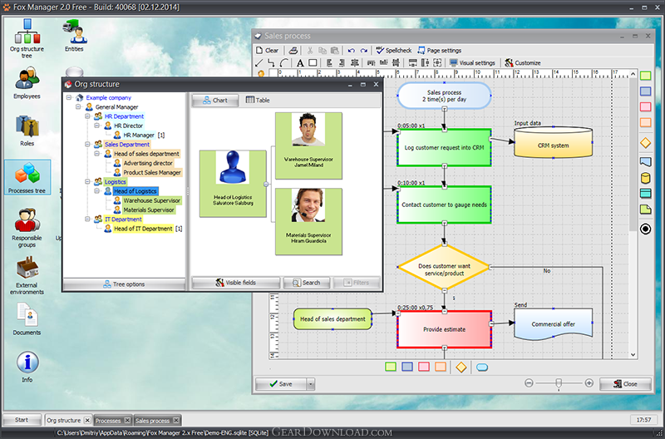Select the straight line connector tool
Image resolution: width=665 pixels, height=439 pixels.
click(259, 63)
